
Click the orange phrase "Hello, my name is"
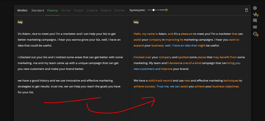pyautogui.click(x=146, y=34)
